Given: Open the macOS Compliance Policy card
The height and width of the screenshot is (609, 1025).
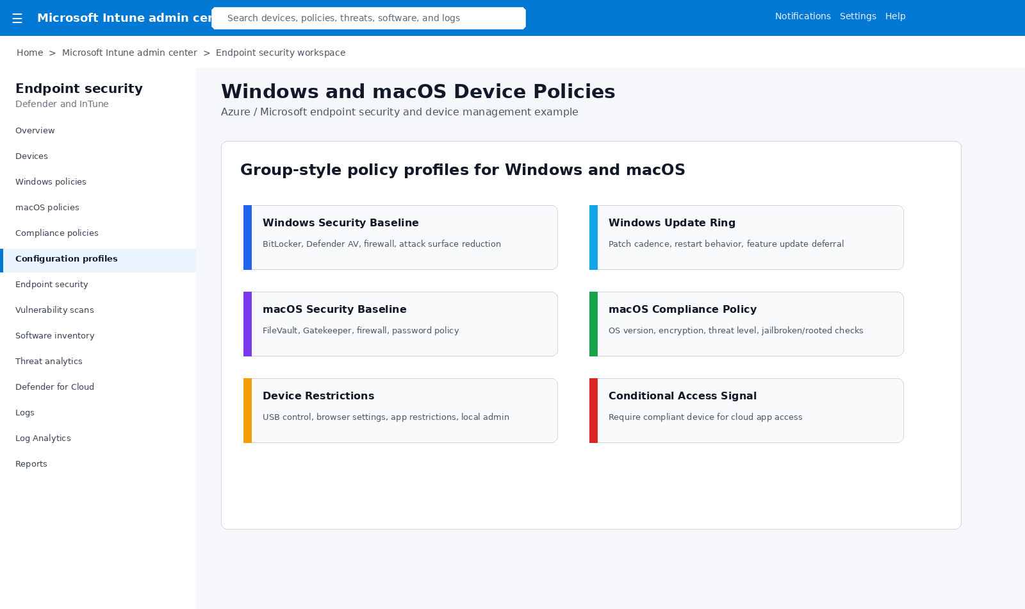Looking at the screenshot, I should (x=746, y=324).
